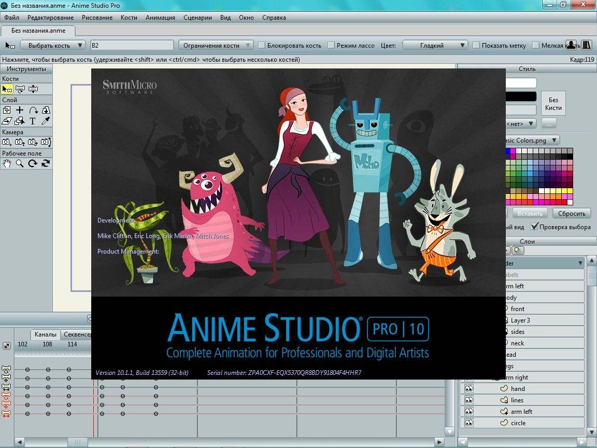Screen dimensions: 597x448
Task: Enable the Блокировать кость checkbox
Action: [262, 45]
